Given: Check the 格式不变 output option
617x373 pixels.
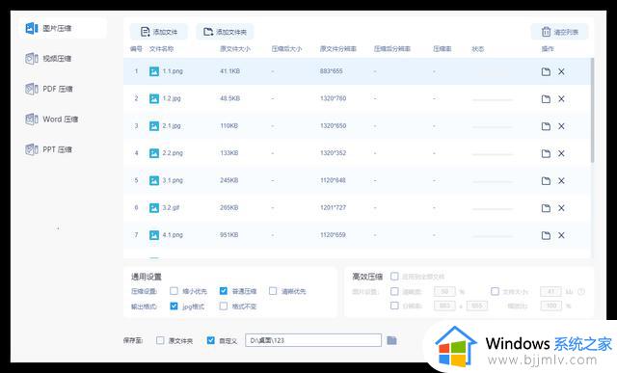Looking at the screenshot, I should coord(224,306).
